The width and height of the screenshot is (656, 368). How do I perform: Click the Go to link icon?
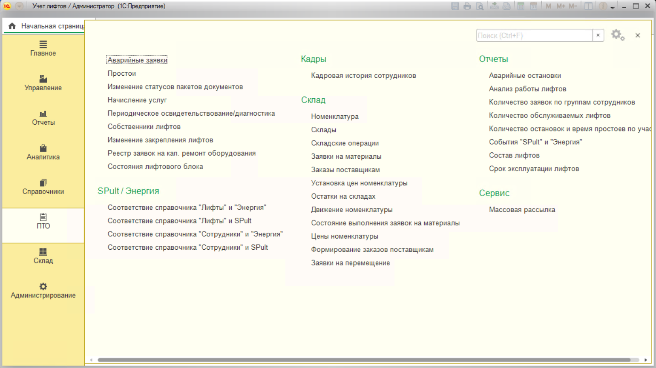(x=507, y=6)
